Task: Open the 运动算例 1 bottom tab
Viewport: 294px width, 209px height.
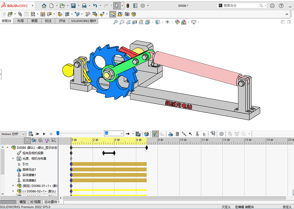Action: (52, 202)
